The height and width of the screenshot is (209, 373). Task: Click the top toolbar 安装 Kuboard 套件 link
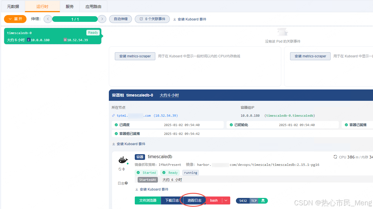coord(189,19)
